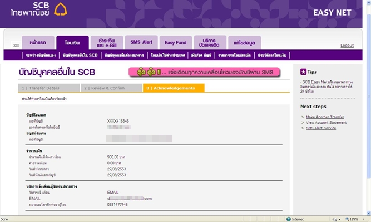Click the EMAIL notification method value
The width and height of the screenshot is (371, 222).
pyautogui.click(x=113, y=193)
